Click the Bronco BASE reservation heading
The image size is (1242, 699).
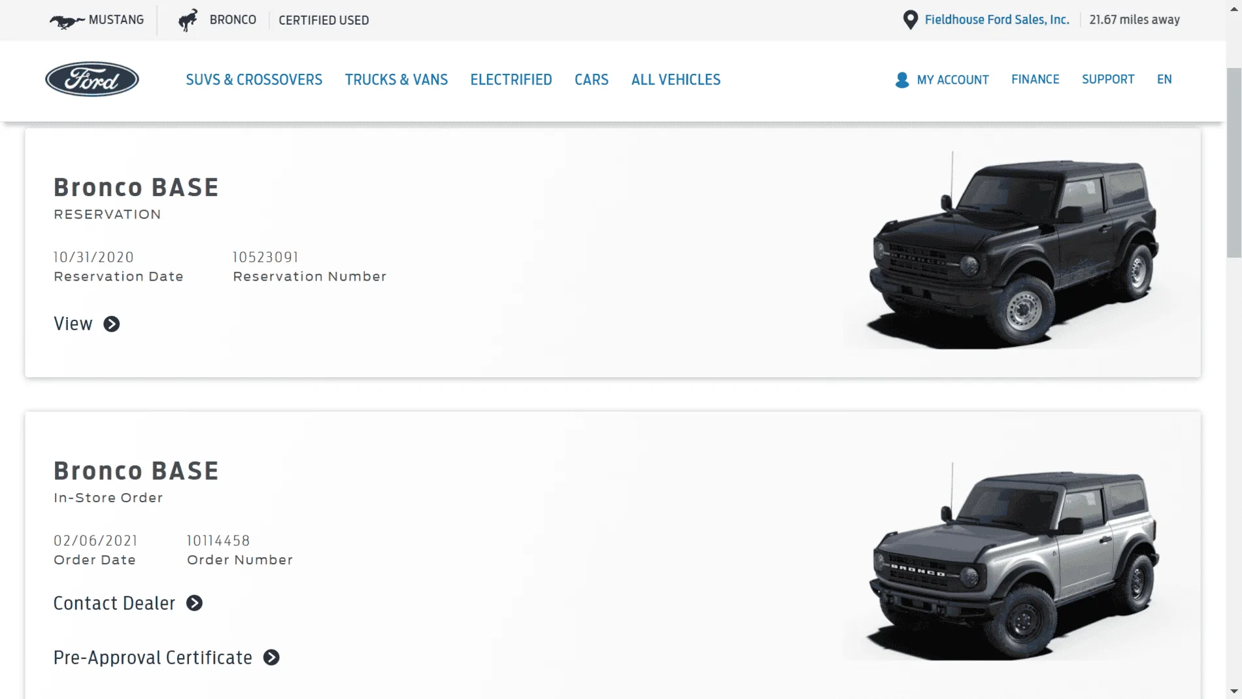point(136,188)
